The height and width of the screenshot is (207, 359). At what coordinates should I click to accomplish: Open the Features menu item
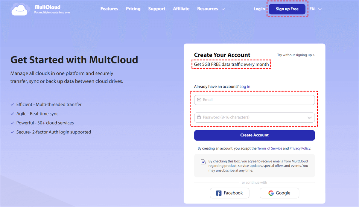pos(109,9)
